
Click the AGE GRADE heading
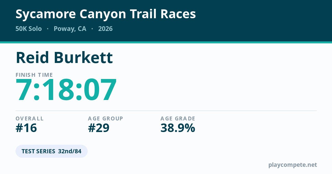[178, 118]
